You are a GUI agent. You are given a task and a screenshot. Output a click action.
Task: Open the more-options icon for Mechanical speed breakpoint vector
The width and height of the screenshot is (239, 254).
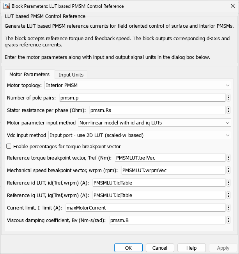coord(228,170)
